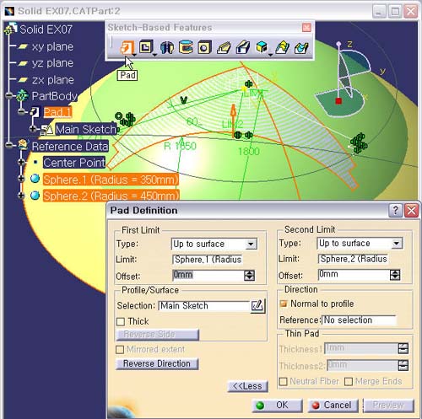Select Main Sketch in the tree
The width and height of the screenshot is (422, 419).
86,129
